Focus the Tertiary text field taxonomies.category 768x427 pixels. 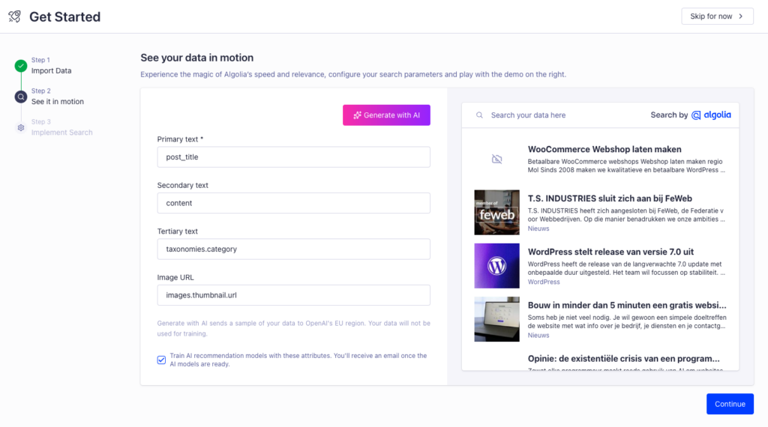click(293, 249)
